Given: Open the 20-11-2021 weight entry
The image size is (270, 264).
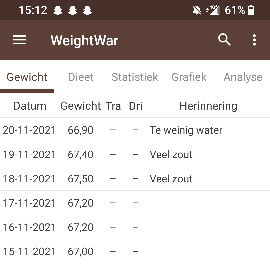Looking at the screenshot, I should pyautogui.click(x=29, y=130).
